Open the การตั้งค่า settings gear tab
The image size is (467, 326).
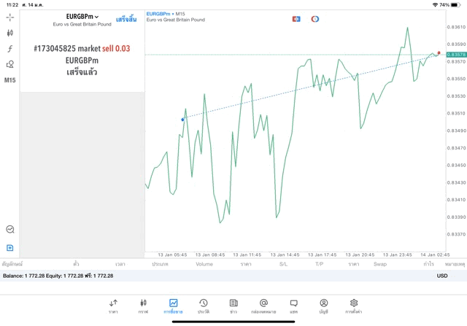(354, 306)
